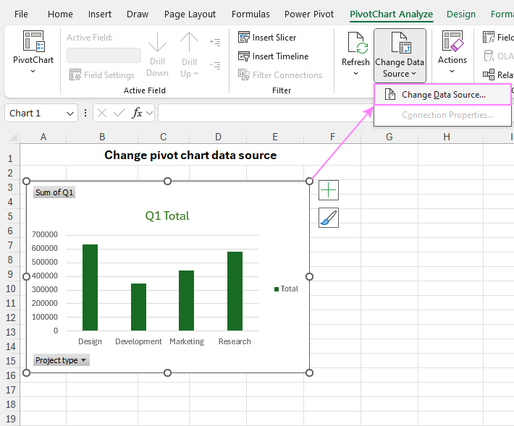Click the Refresh icon
Viewport: 514px width, 426px height.
[x=358, y=43]
